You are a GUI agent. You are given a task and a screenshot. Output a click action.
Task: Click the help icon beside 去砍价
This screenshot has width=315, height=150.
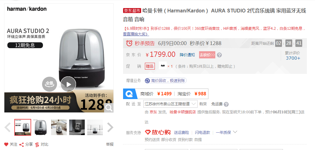click(x=219, y=55)
